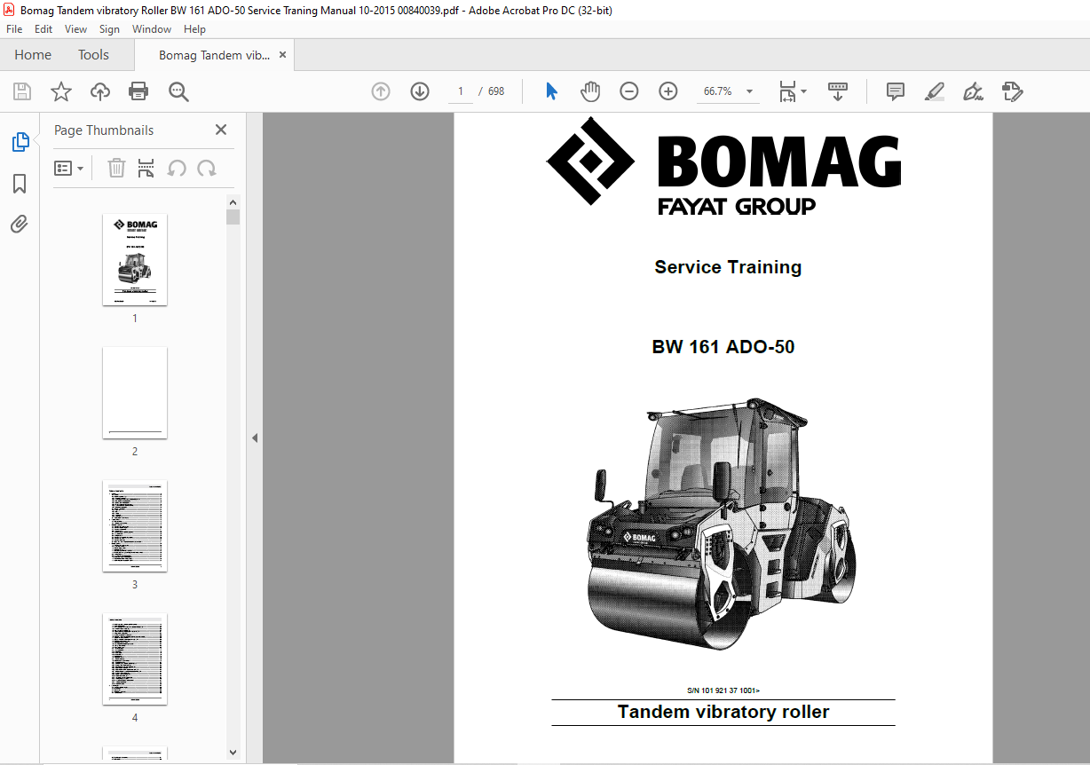Image resolution: width=1090 pixels, height=765 pixels.
Task: Open the thumbnails options dropdown menu
Action: pyautogui.click(x=69, y=168)
